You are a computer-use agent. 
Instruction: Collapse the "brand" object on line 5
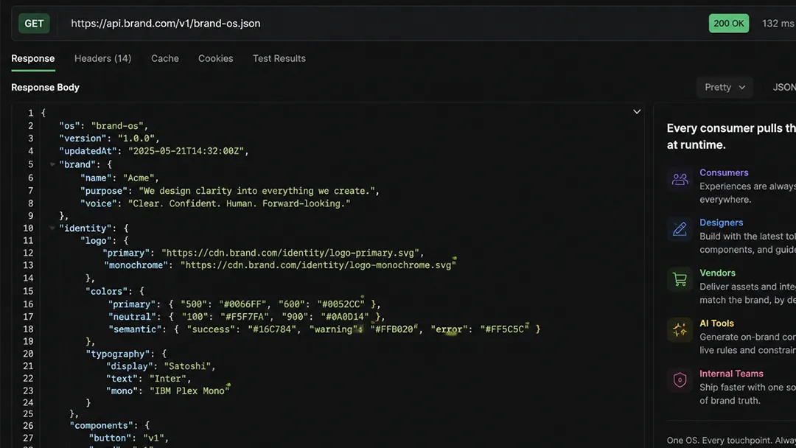click(52, 164)
